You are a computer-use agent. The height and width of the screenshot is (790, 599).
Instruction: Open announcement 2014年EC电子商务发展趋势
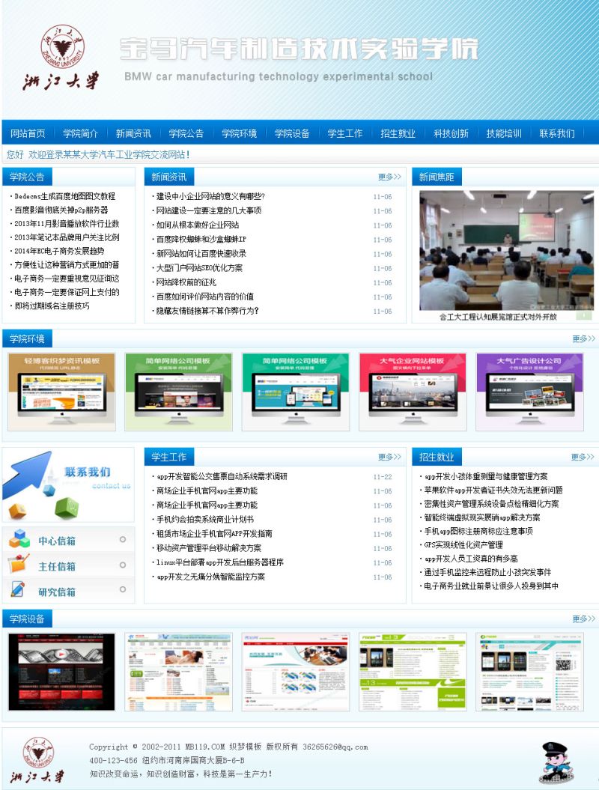click(x=59, y=251)
